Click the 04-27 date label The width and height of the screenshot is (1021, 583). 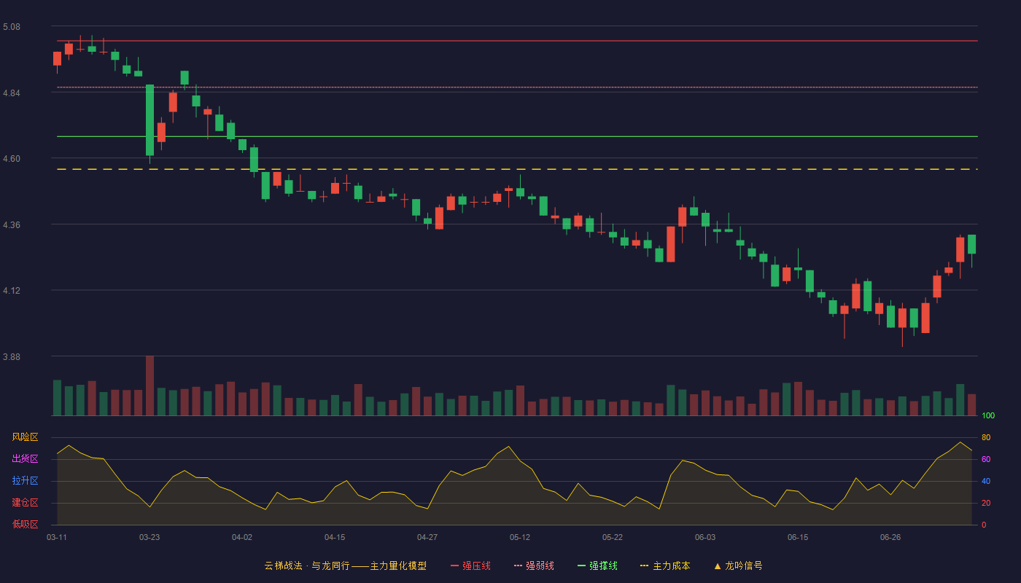pos(427,537)
